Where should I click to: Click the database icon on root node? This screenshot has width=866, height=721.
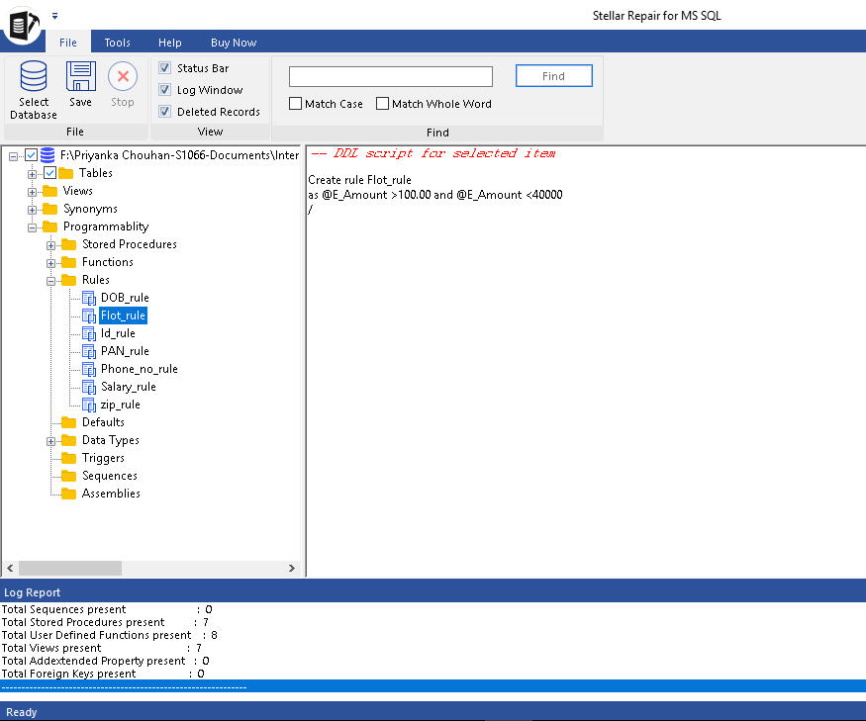[x=48, y=155]
